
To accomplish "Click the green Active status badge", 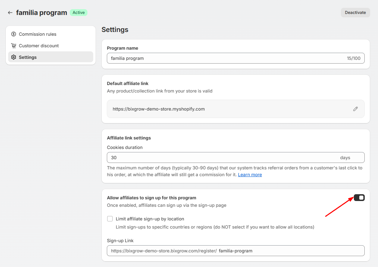I will (x=79, y=13).
